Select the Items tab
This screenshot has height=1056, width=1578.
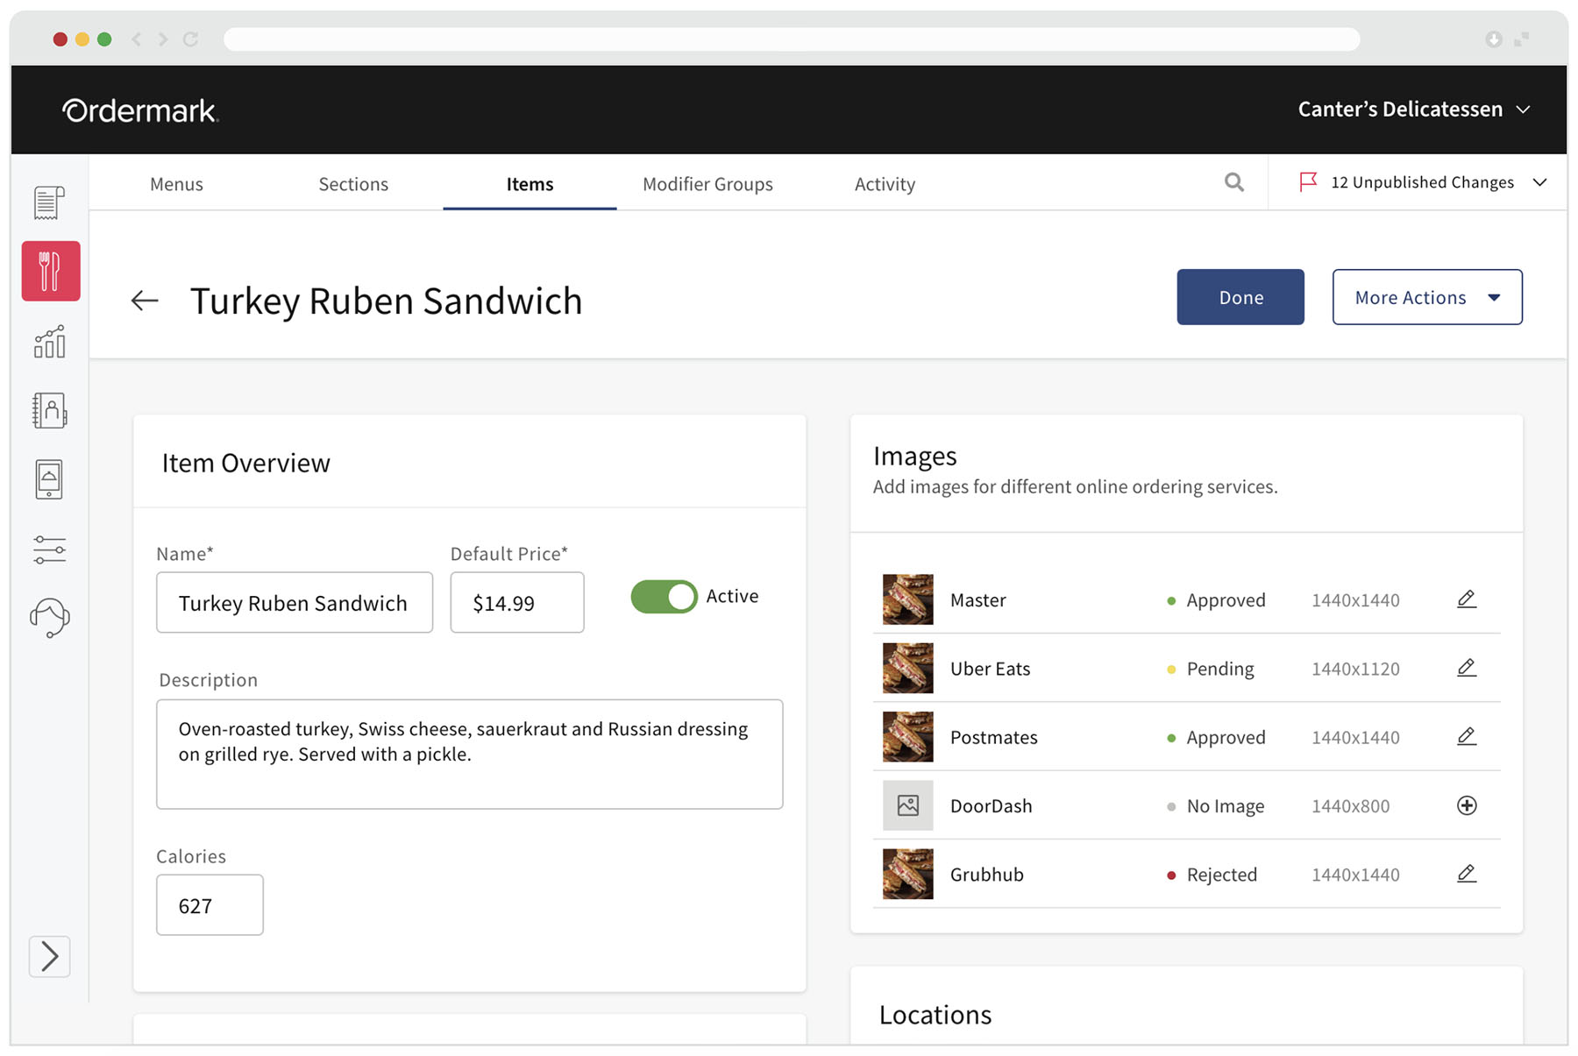(x=530, y=184)
